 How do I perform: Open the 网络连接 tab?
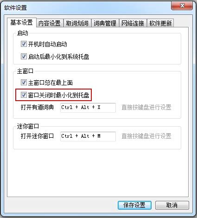pos(133,23)
